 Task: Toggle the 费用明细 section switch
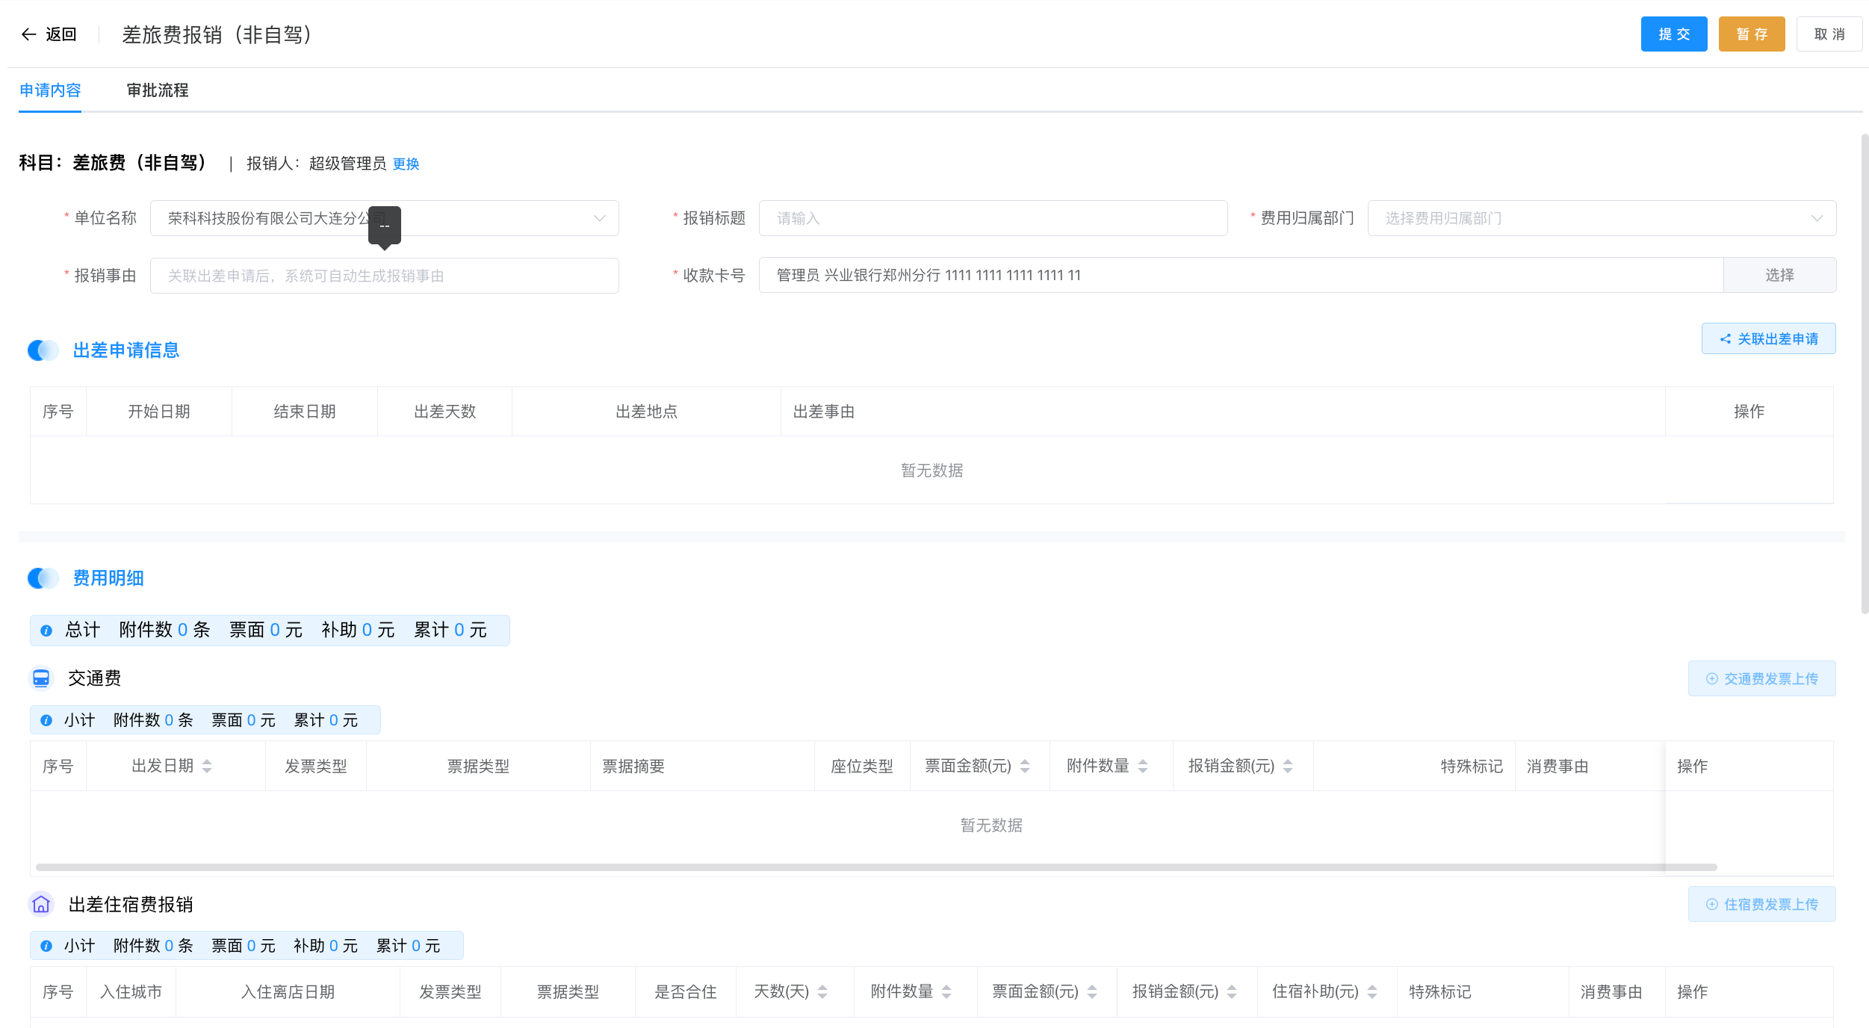click(43, 578)
